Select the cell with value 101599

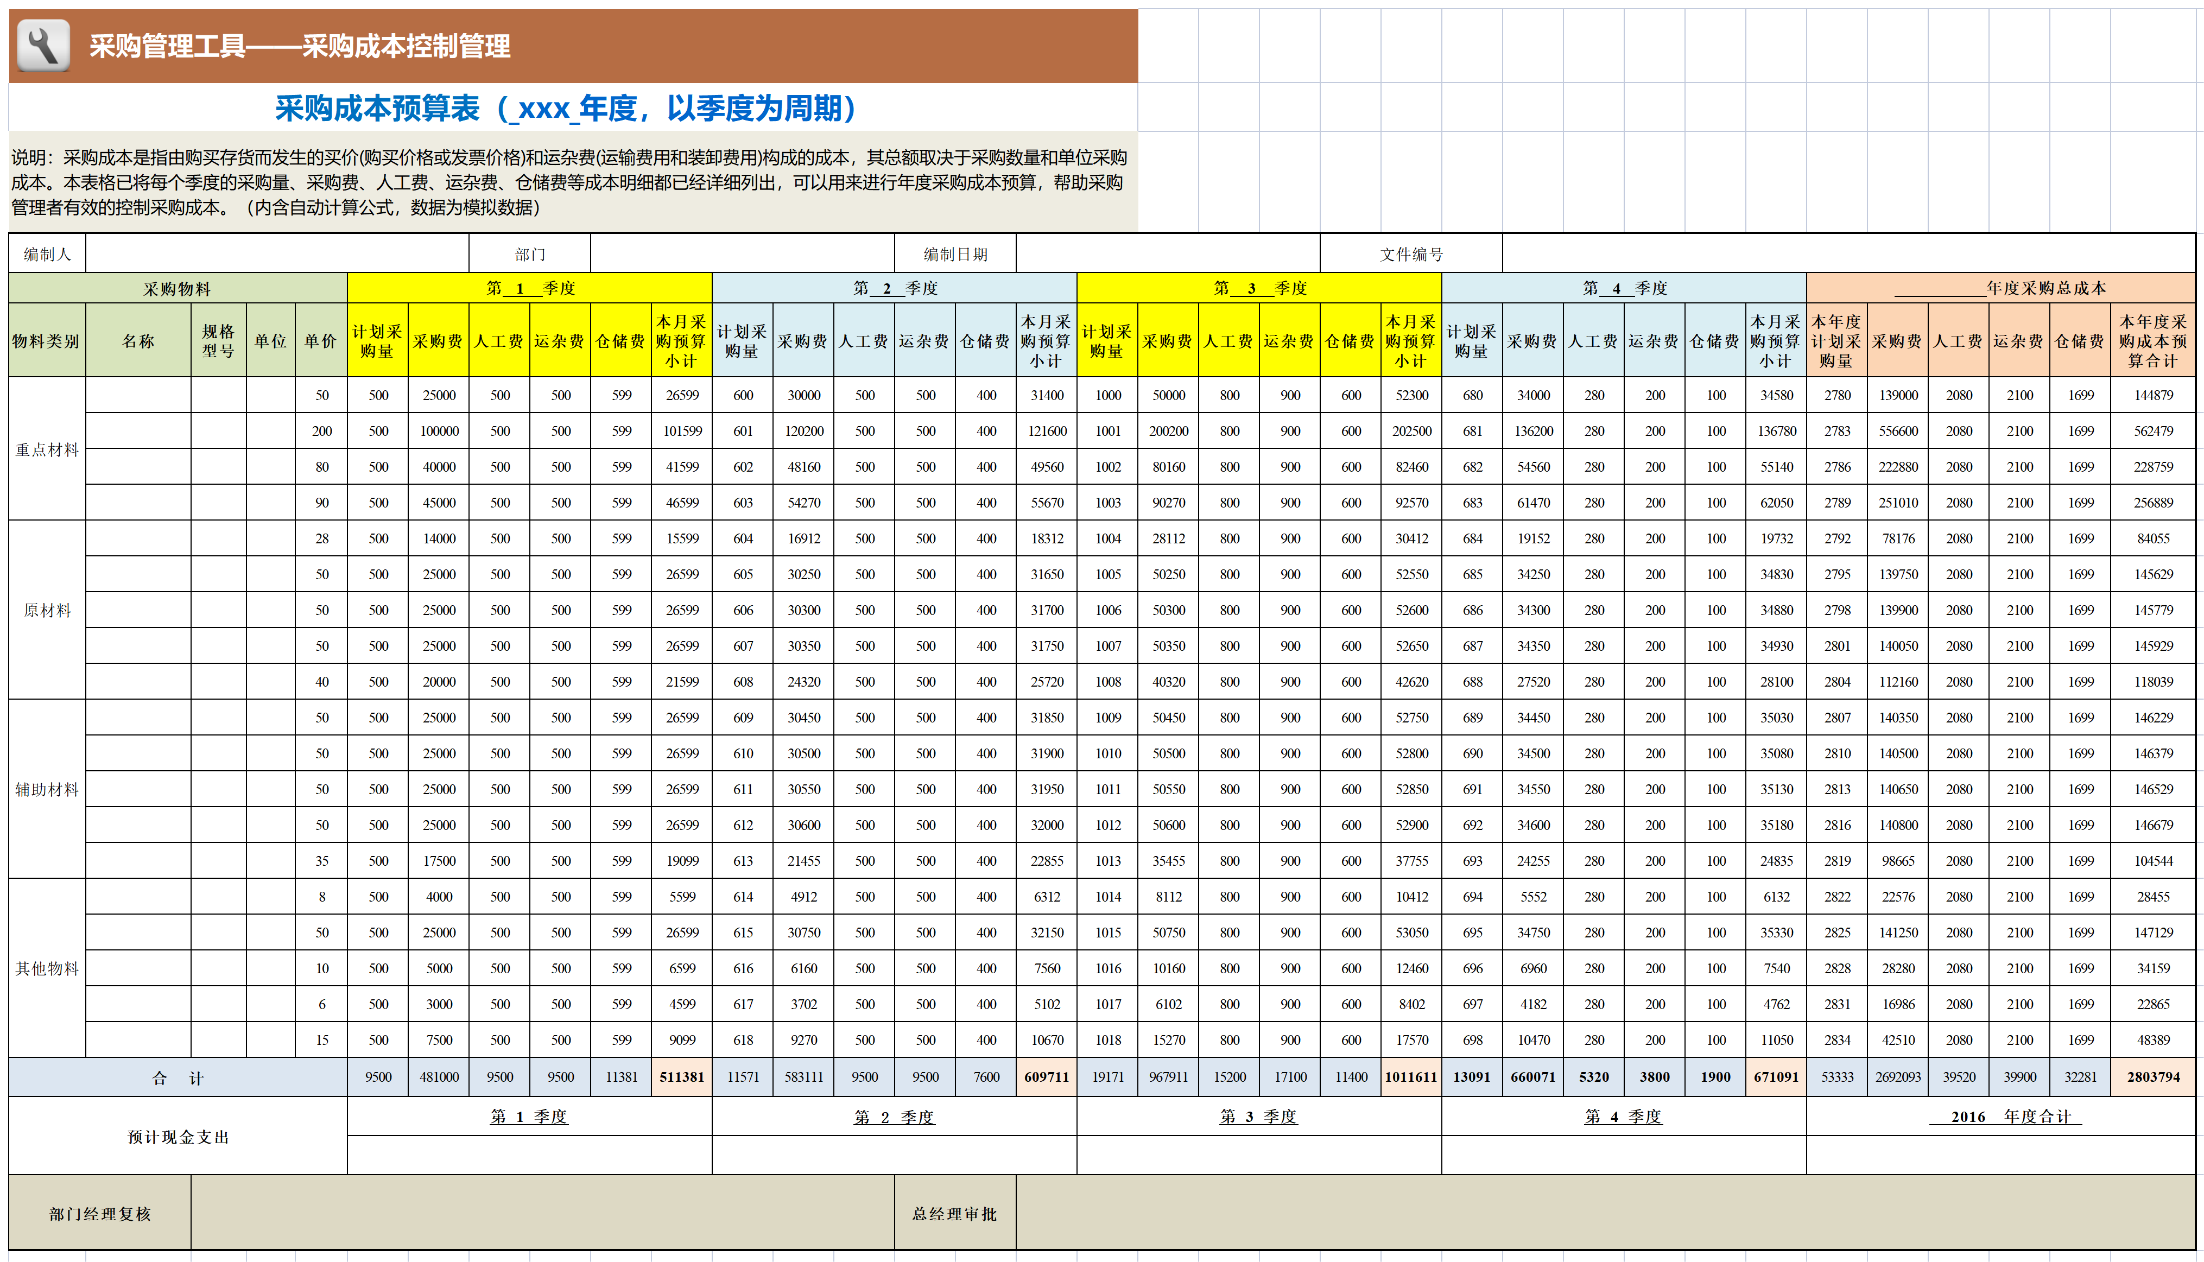[682, 431]
